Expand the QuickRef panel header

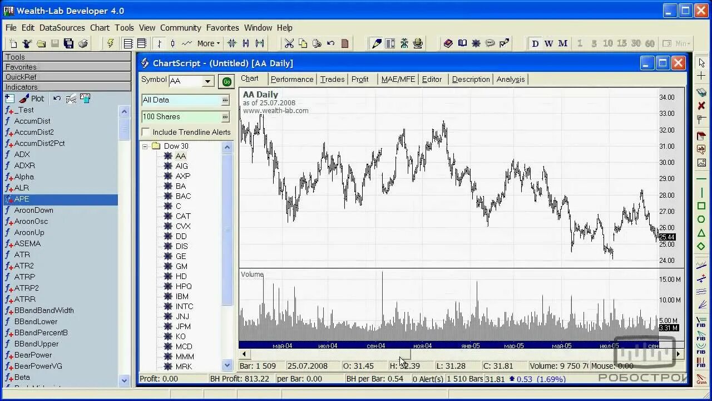click(67, 77)
